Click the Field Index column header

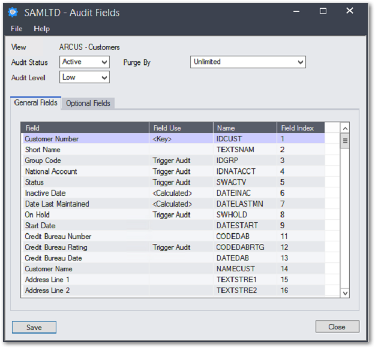point(301,128)
